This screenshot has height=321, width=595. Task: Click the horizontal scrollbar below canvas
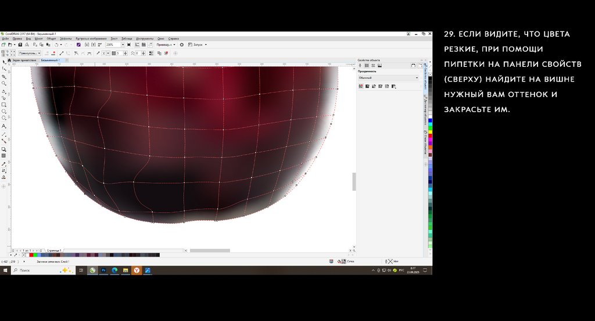click(x=209, y=250)
